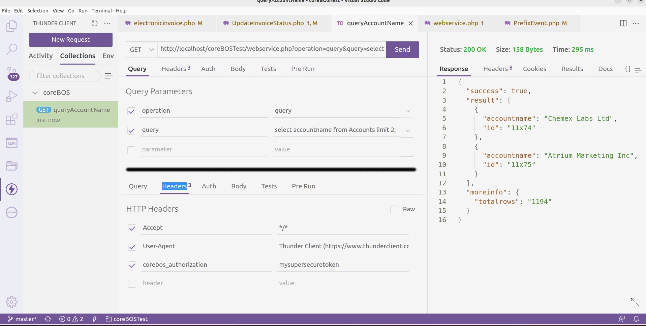Open the Explorer view in activity bar
The image size is (646, 326).
click(11, 26)
